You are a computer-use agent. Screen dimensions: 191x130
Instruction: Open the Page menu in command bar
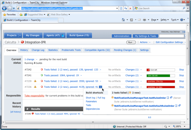click(155, 20)
